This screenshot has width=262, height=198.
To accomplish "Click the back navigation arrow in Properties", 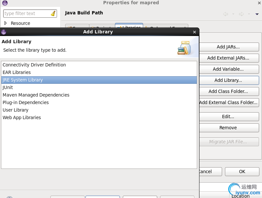I will 226,14.
